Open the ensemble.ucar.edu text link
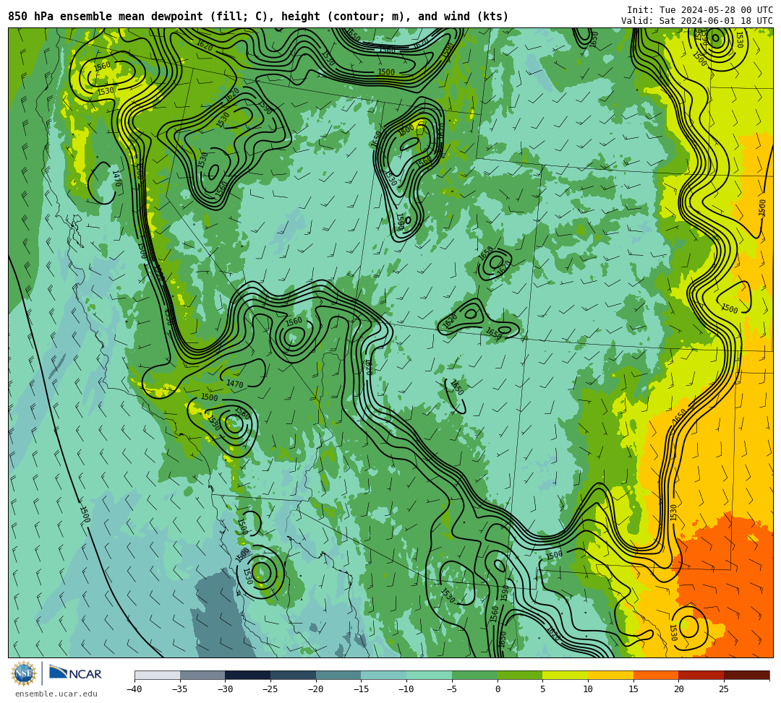 (56, 694)
